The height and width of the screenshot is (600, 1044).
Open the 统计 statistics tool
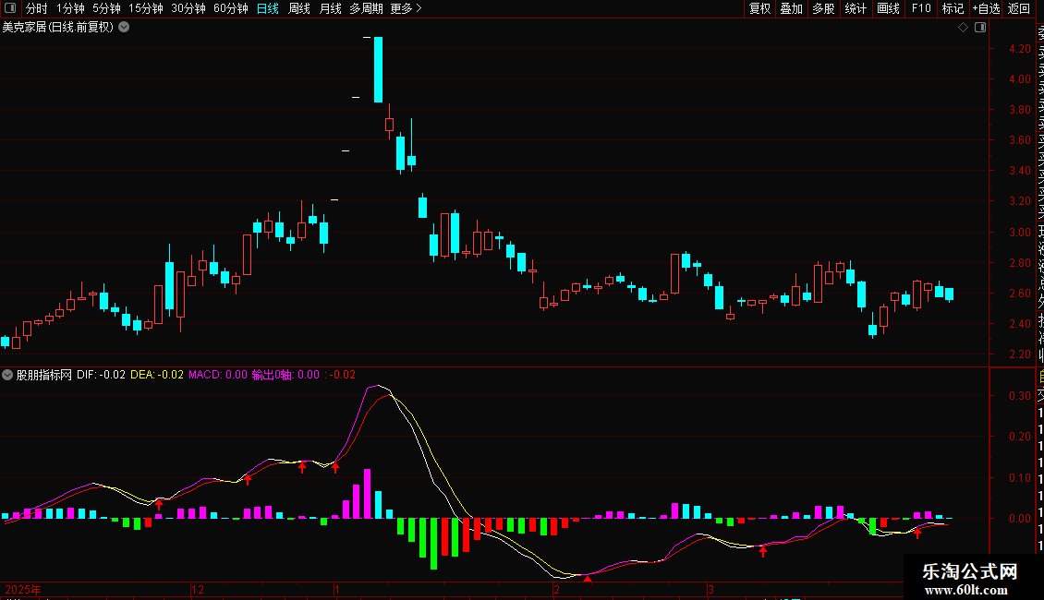pos(856,8)
